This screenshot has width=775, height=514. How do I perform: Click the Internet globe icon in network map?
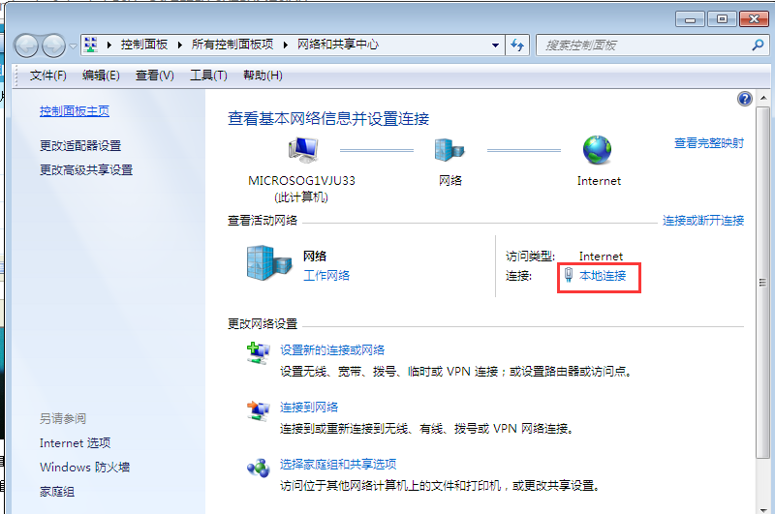click(598, 150)
